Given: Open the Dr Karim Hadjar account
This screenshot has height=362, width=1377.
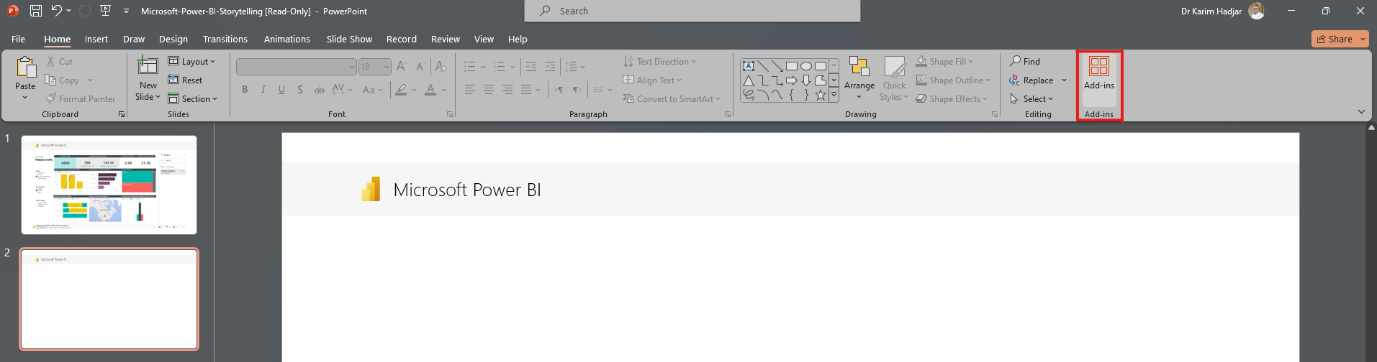Looking at the screenshot, I should tap(1222, 11).
